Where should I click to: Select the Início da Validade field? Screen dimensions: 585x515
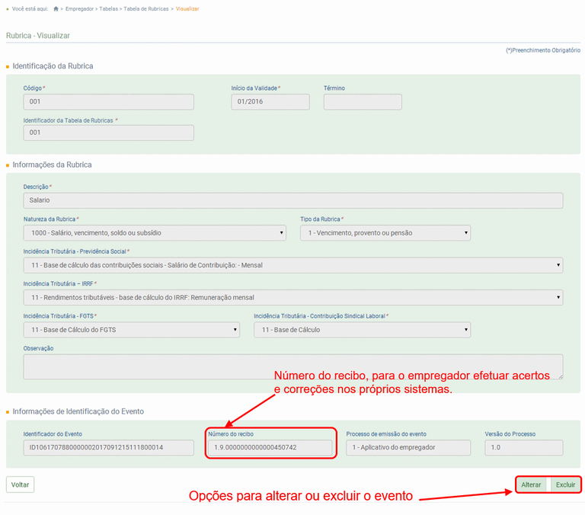tap(270, 102)
